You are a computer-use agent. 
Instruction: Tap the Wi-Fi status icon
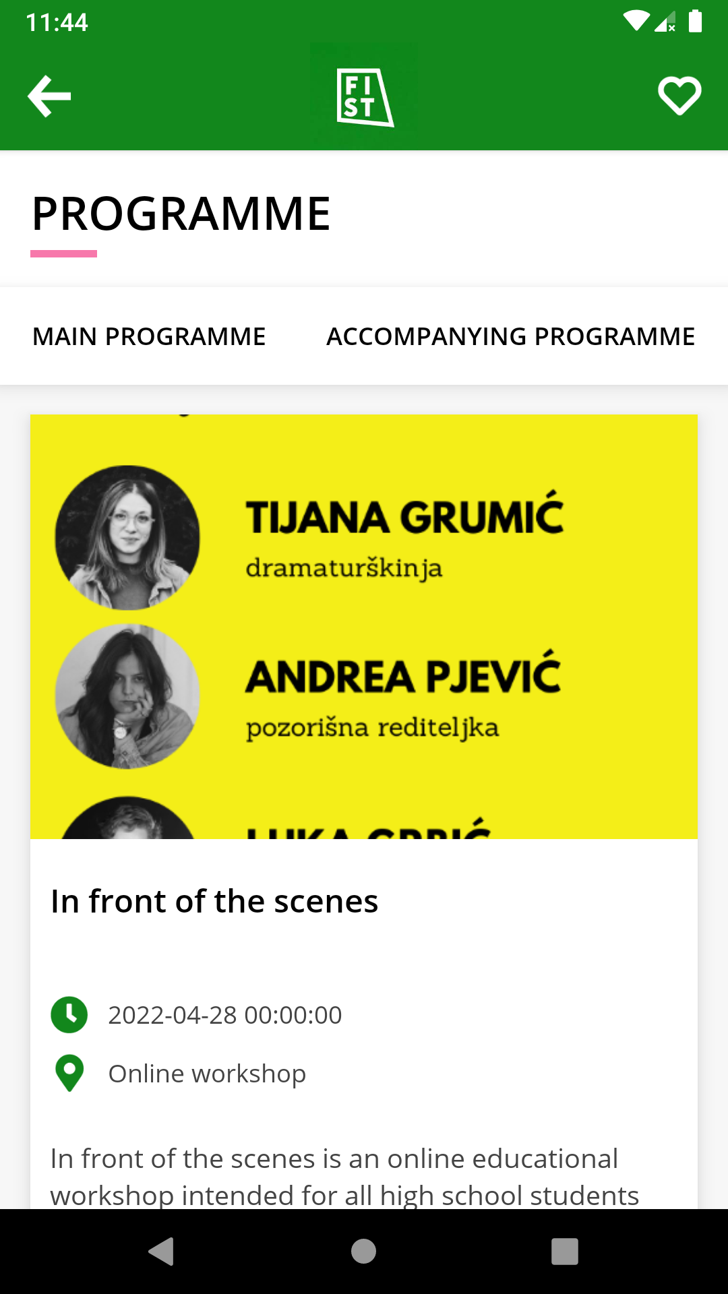coord(636,22)
